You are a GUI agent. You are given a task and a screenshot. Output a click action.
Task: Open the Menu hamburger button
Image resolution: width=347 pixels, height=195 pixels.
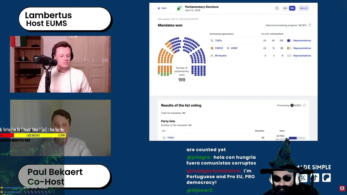(x=304, y=8)
